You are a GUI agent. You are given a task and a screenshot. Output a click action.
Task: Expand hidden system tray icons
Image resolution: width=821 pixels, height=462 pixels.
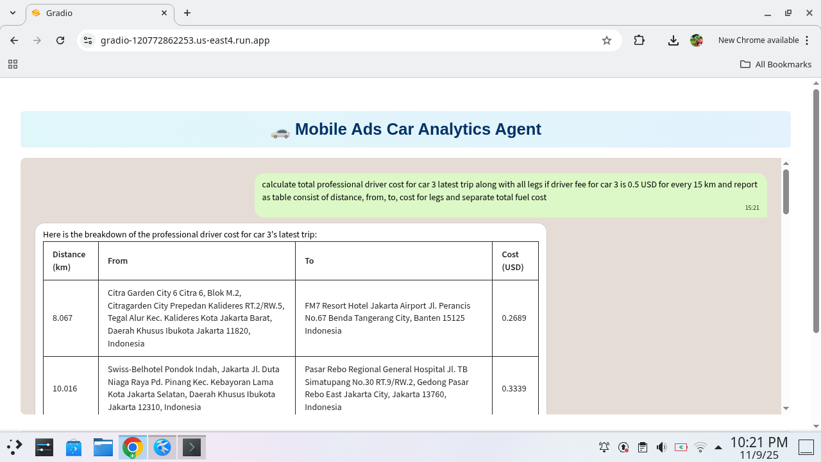[718, 447]
